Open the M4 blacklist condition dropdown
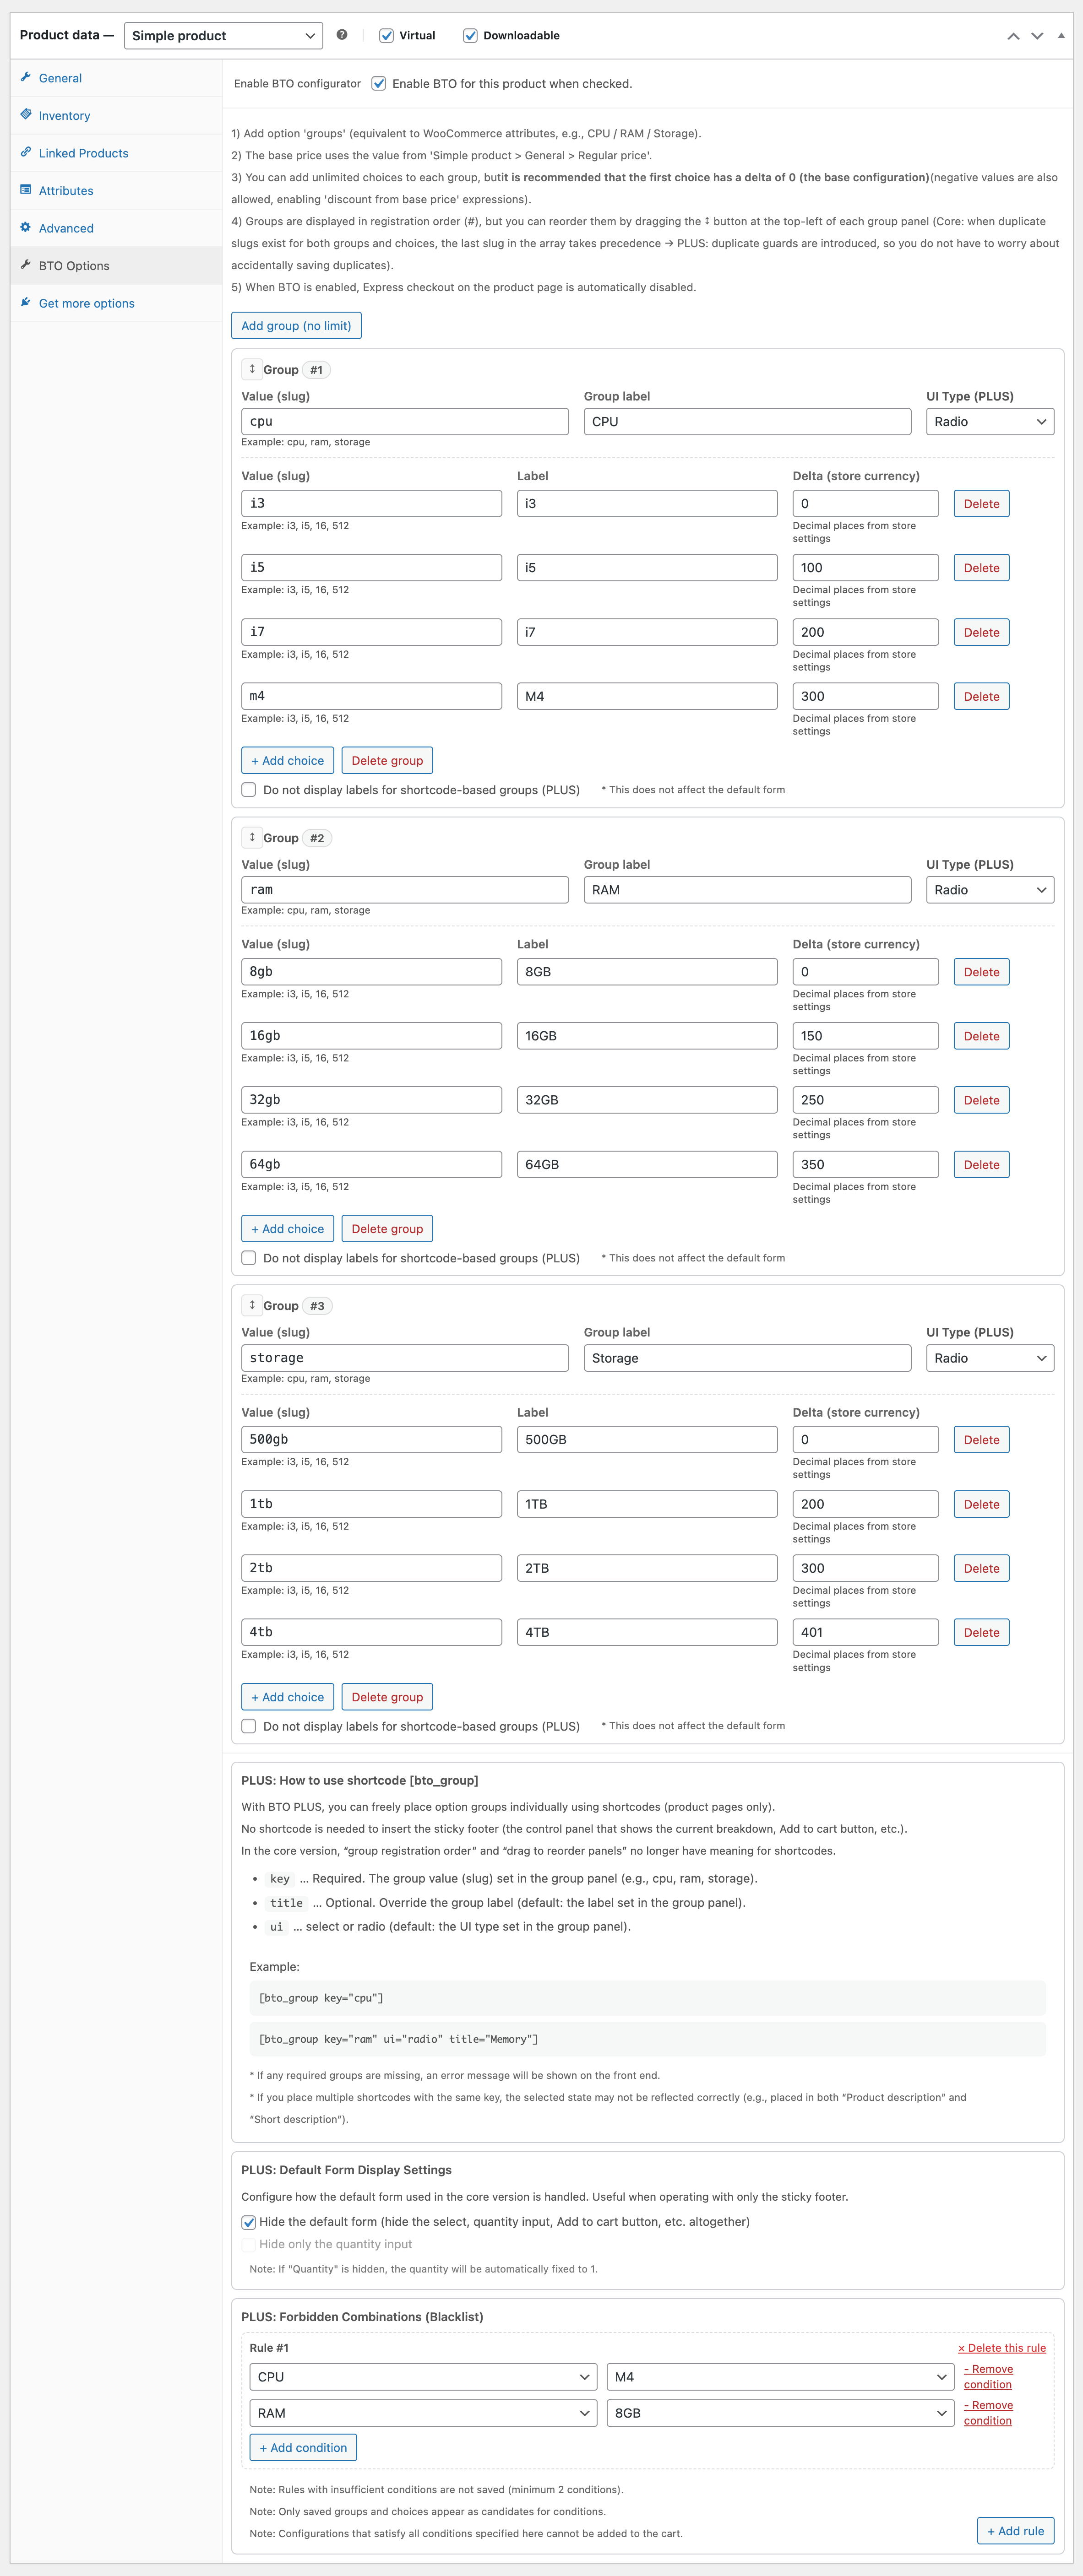The height and width of the screenshot is (2576, 1083). 780,2377
